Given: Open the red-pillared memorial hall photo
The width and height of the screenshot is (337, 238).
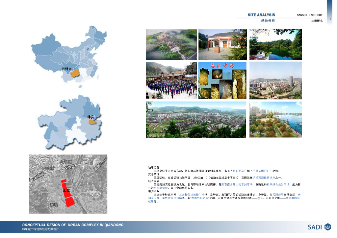Looking at the screenshot, I should [x=222, y=45].
